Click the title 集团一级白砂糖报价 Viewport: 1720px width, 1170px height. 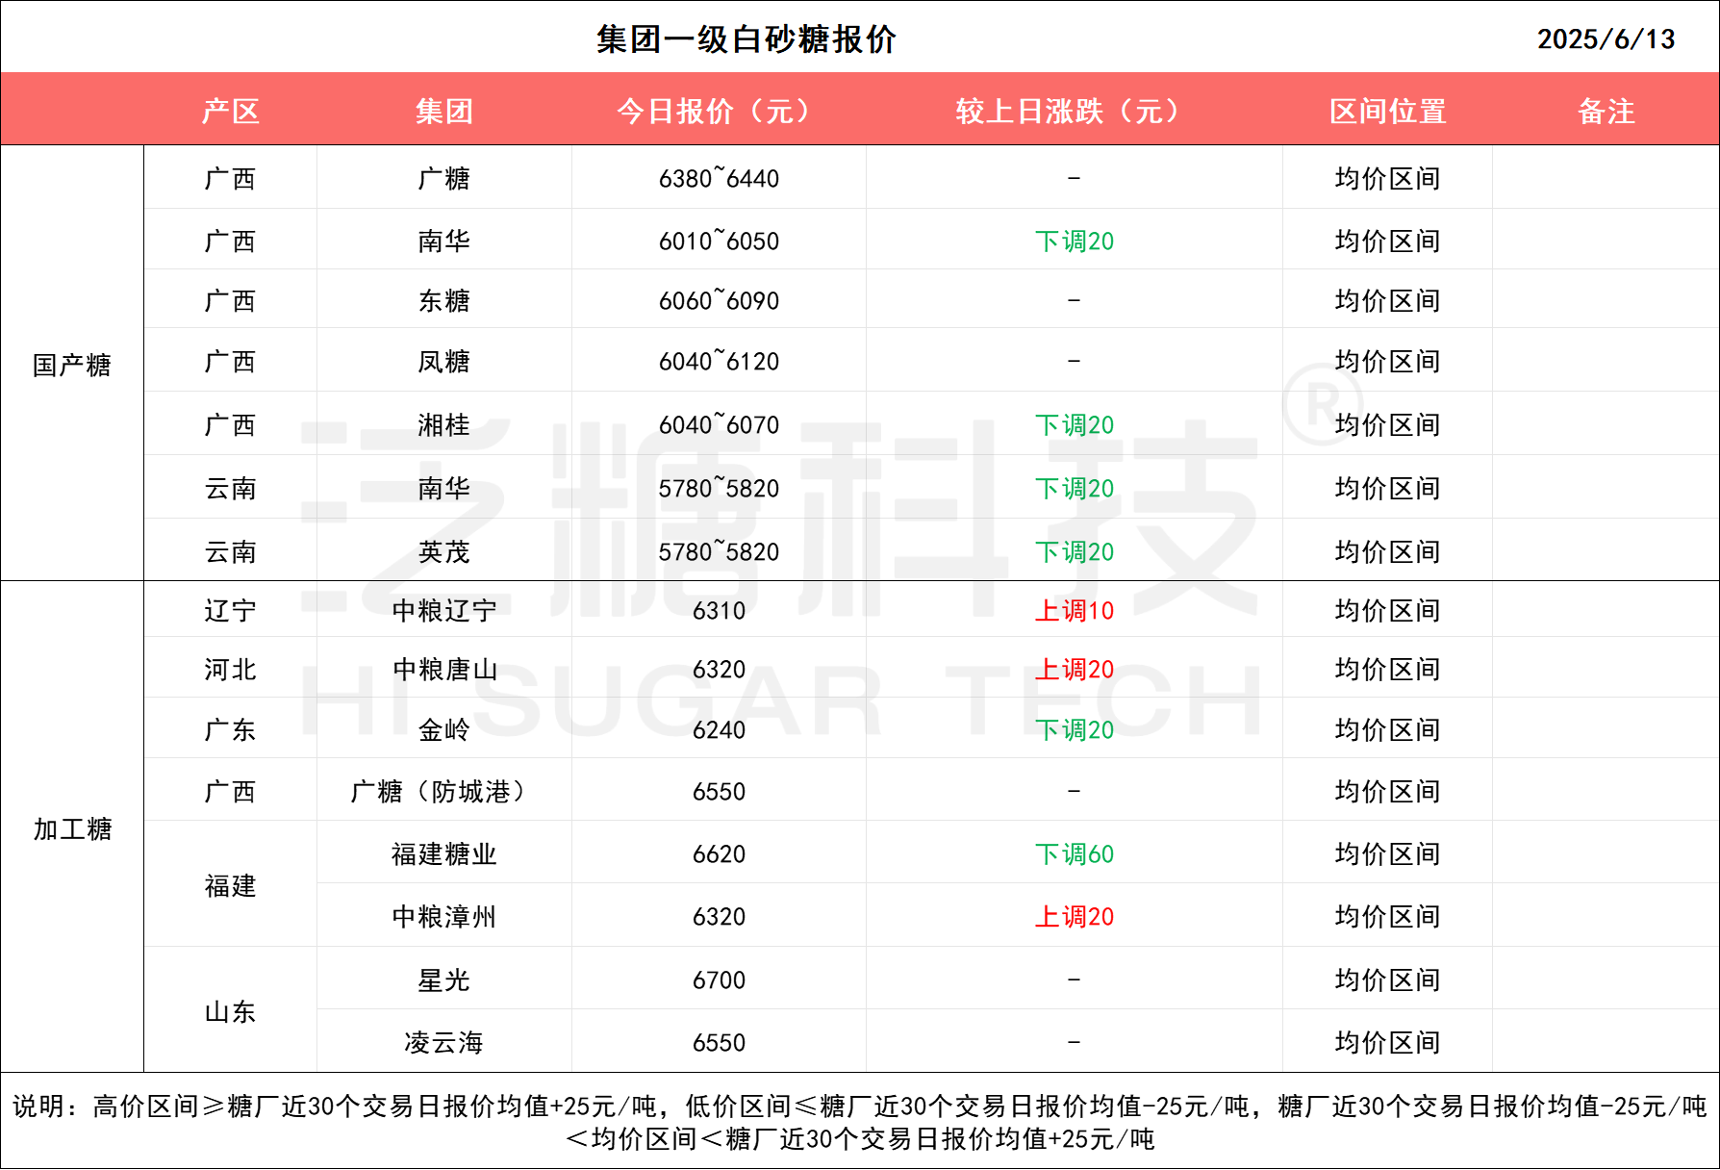coord(746,39)
